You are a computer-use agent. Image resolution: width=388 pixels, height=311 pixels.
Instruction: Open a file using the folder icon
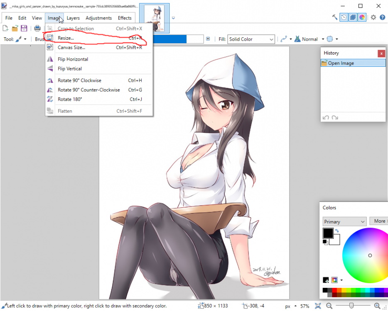click(15, 28)
